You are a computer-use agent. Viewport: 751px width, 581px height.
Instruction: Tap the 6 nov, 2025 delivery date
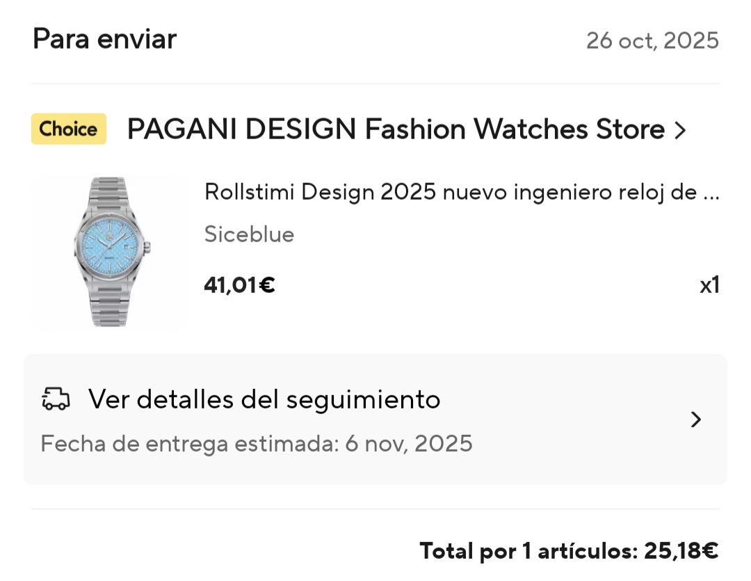[409, 443]
